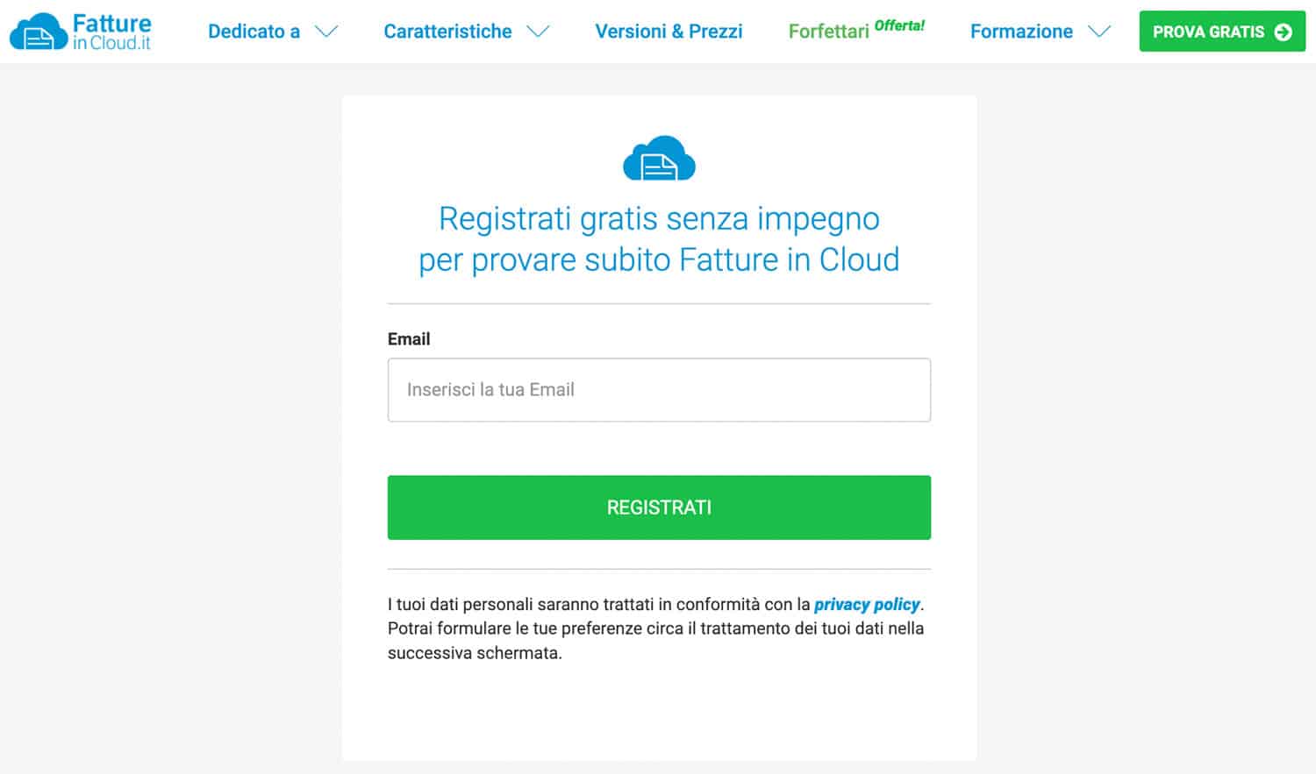The image size is (1316, 774).
Task: Click the personal data privacy notice paragraph
Action: point(656,628)
